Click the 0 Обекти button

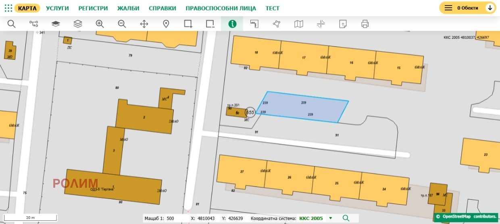coord(467,8)
